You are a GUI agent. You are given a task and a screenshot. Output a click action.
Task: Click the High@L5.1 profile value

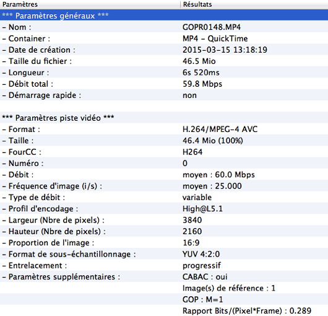[x=203, y=209]
